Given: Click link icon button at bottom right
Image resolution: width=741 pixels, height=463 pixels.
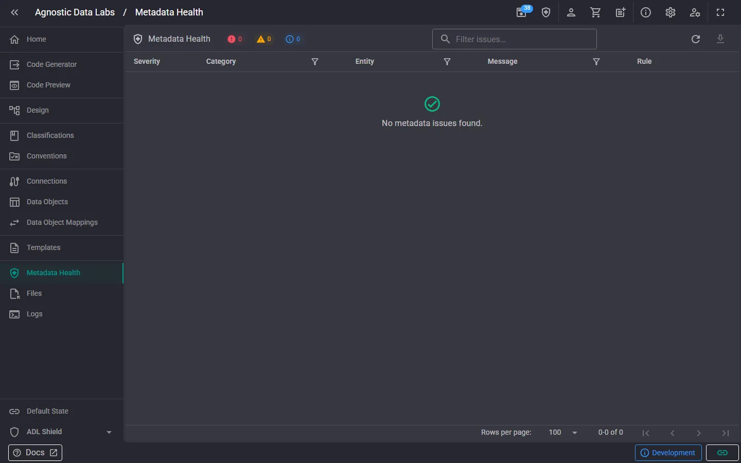Looking at the screenshot, I should (x=722, y=453).
